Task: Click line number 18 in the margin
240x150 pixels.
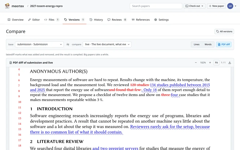Action: point(20,145)
